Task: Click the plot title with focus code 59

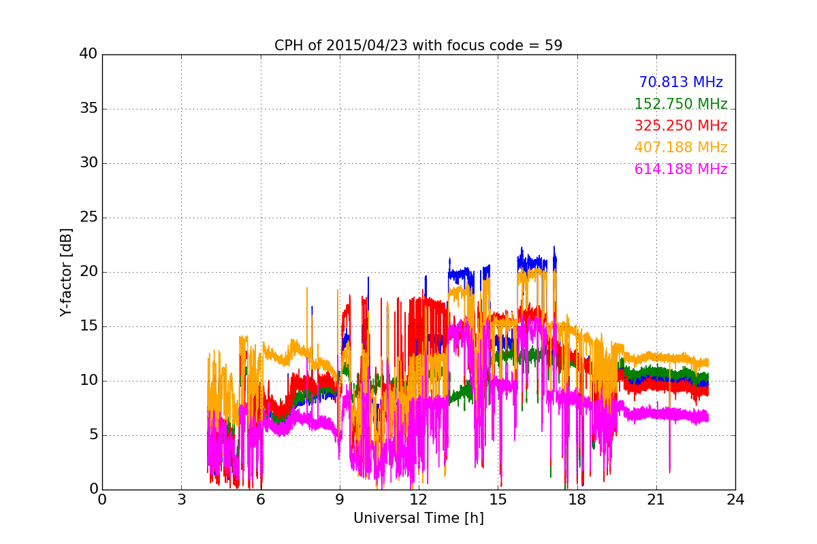Action: [x=419, y=46]
